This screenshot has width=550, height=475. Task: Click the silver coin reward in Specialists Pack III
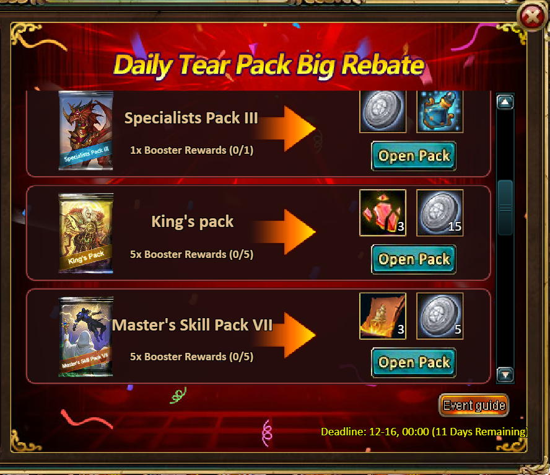[383, 112]
